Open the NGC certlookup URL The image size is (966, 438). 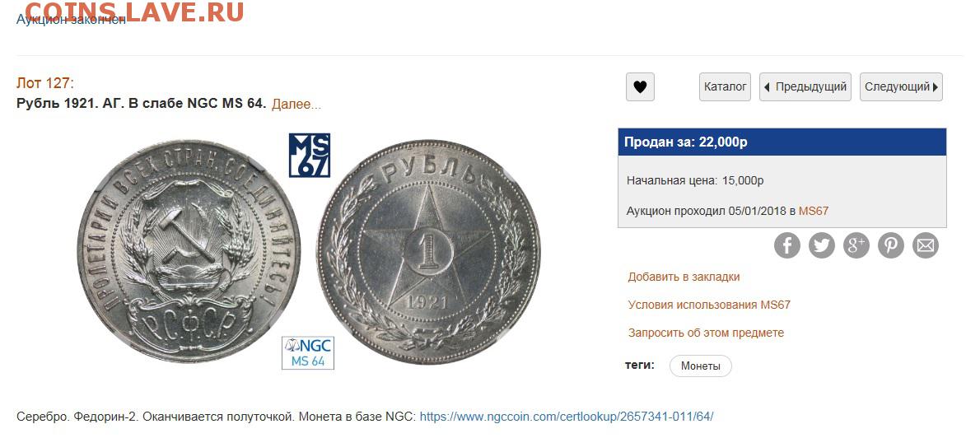566,417
